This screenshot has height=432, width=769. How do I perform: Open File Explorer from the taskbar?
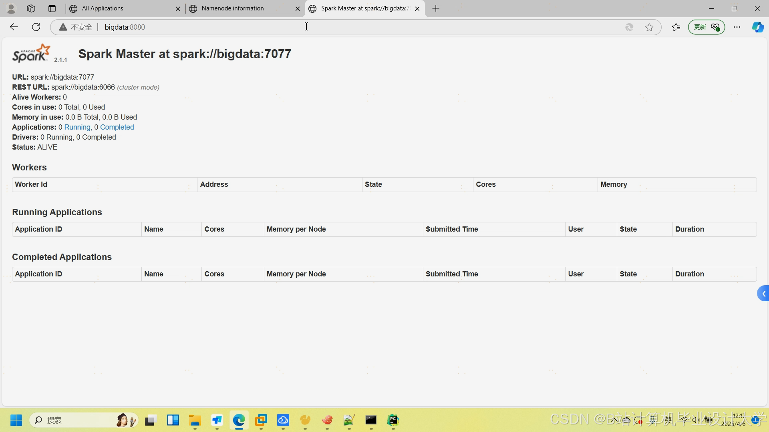click(x=195, y=421)
